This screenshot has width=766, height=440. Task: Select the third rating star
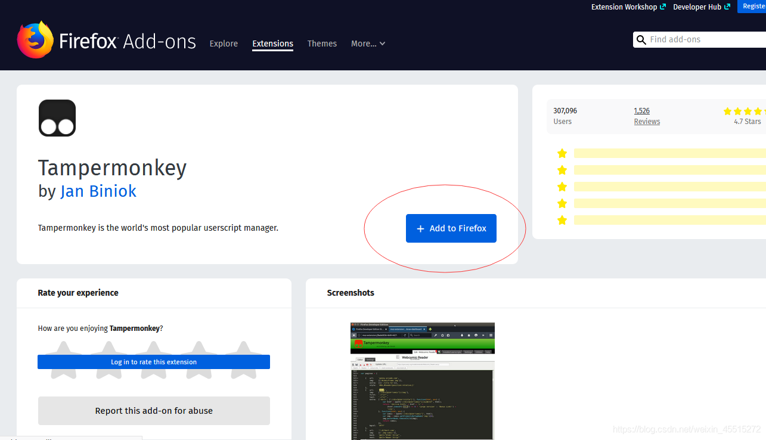click(153, 360)
